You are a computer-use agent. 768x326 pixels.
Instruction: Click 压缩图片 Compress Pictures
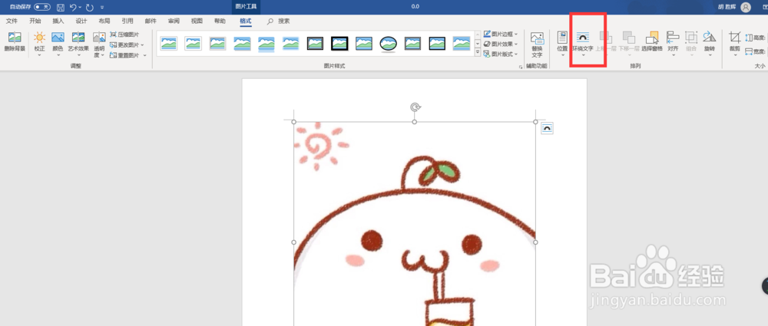coord(124,35)
